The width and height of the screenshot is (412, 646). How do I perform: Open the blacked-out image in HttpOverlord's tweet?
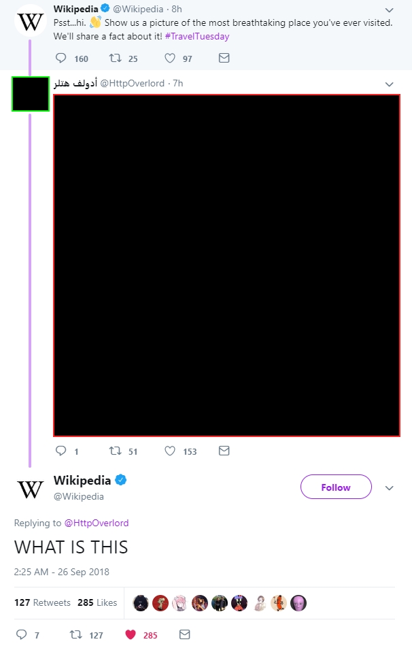pyautogui.click(x=227, y=265)
